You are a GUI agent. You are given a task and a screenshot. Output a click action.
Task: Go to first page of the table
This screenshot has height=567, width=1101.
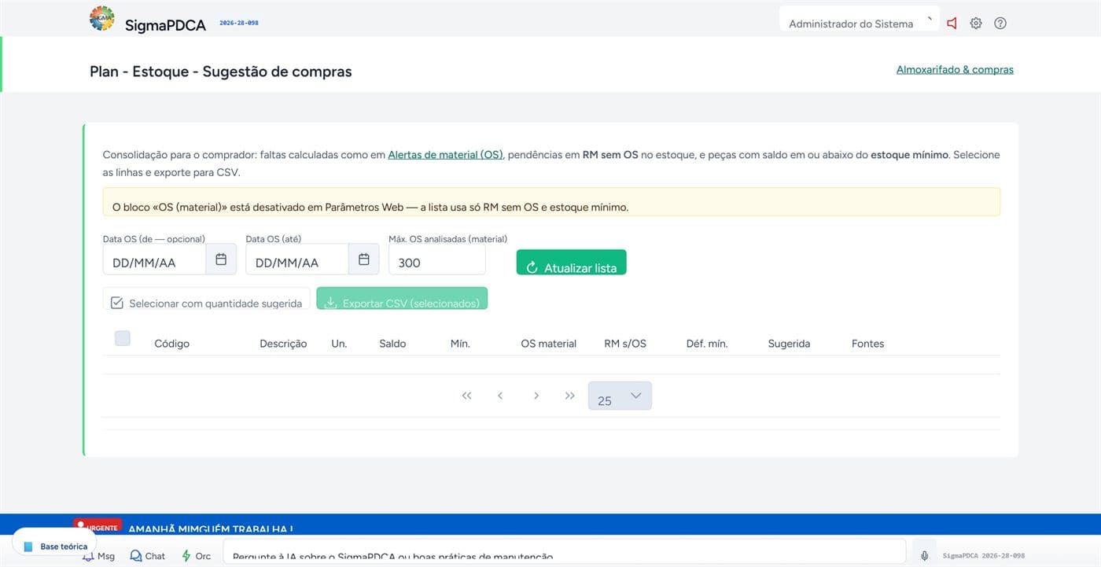[466, 396]
